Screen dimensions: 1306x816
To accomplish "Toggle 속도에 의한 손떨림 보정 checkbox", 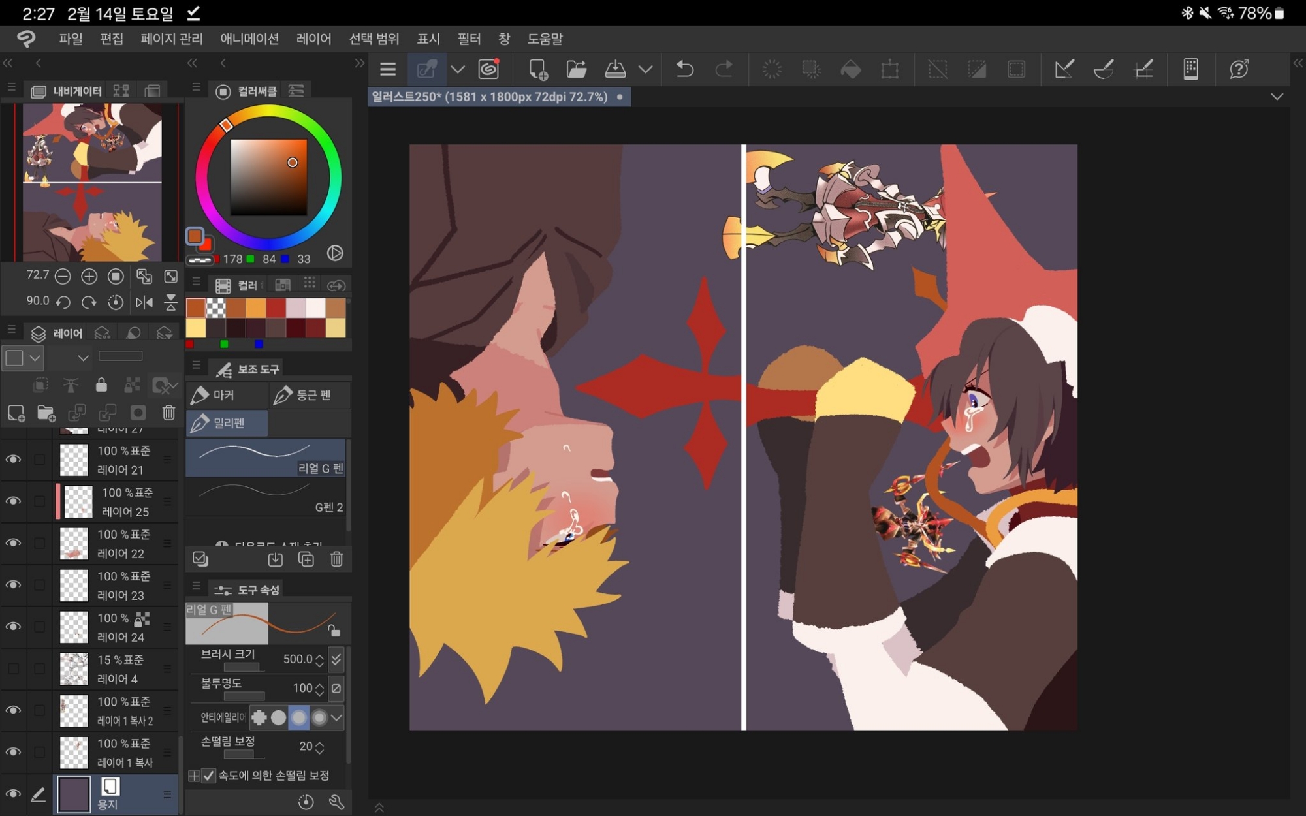I will (x=208, y=776).
